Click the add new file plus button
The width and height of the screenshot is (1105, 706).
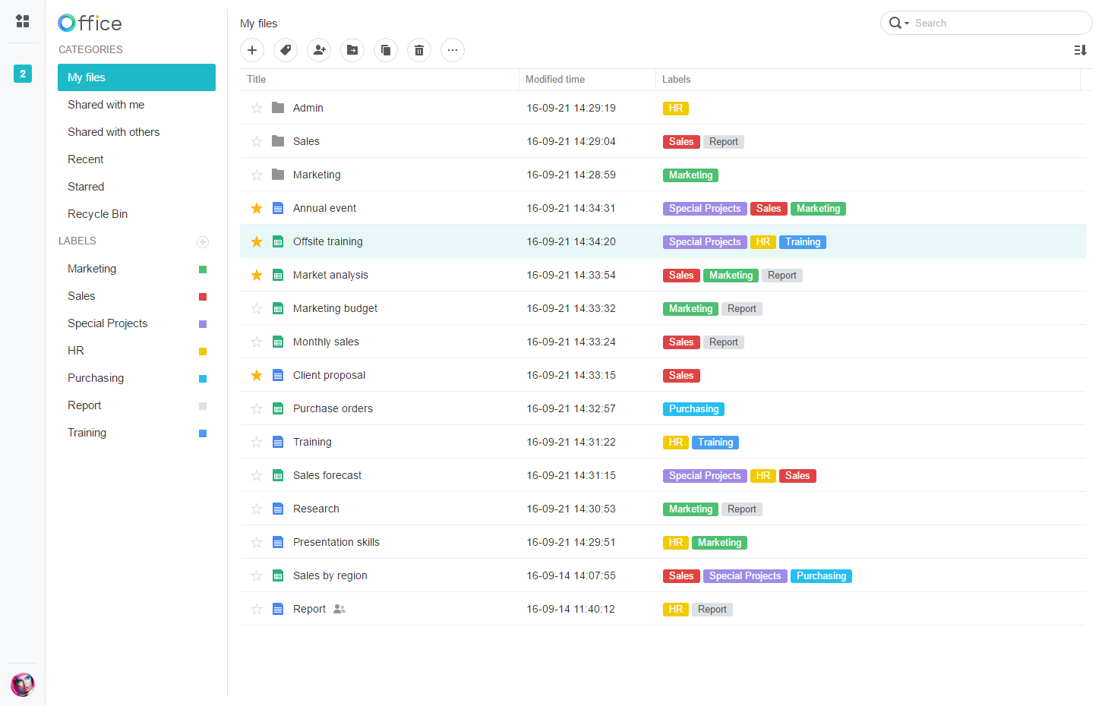pos(252,50)
